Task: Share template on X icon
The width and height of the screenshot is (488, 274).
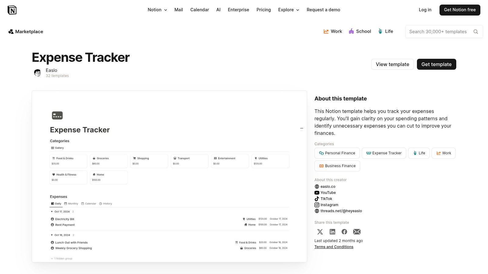Action: (x=320, y=232)
